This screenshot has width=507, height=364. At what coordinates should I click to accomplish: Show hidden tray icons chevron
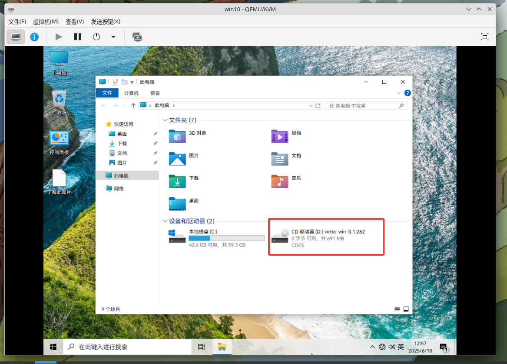coord(372,347)
